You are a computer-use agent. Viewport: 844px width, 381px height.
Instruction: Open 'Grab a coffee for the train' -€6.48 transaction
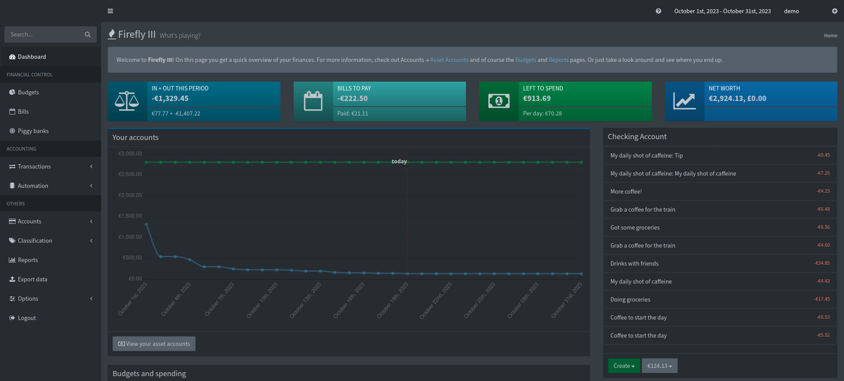pyautogui.click(x=643, y=209)
